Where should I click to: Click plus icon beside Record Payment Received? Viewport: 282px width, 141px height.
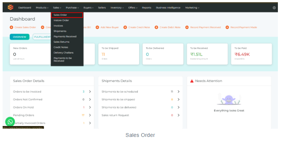[187, 27]
